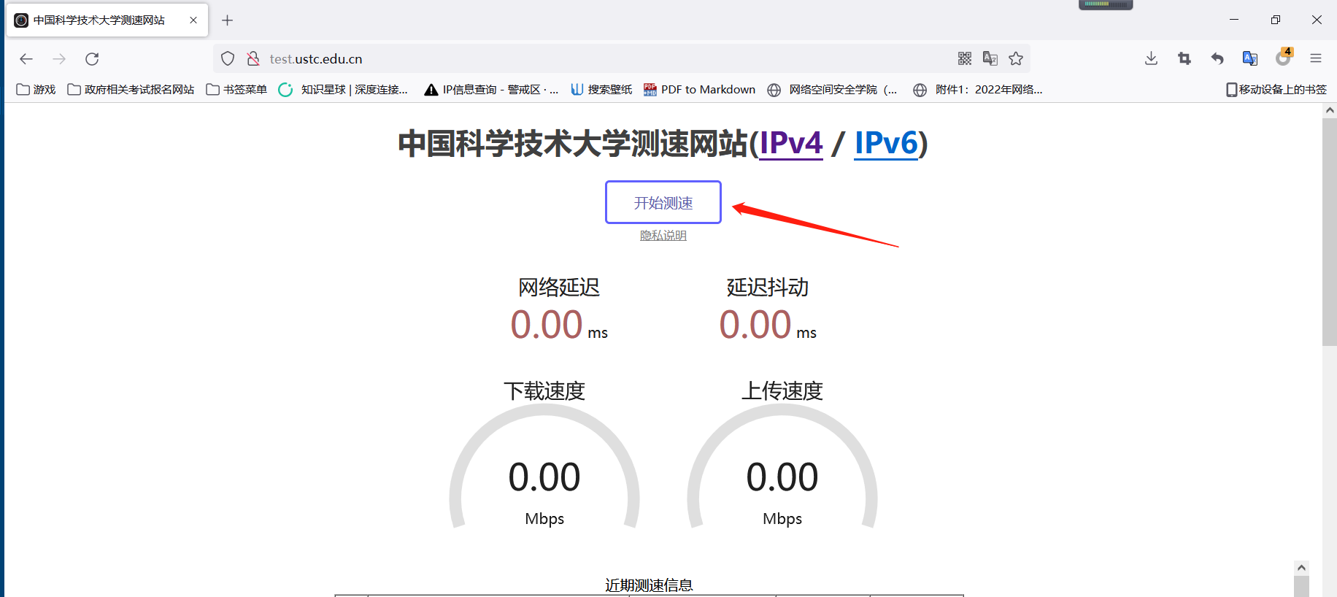This screenshot has width=1337, height=597.
Task: Click the address bar URL test.ustc.edu.cn
Action: pyautogui.click(x=316, y=59)
